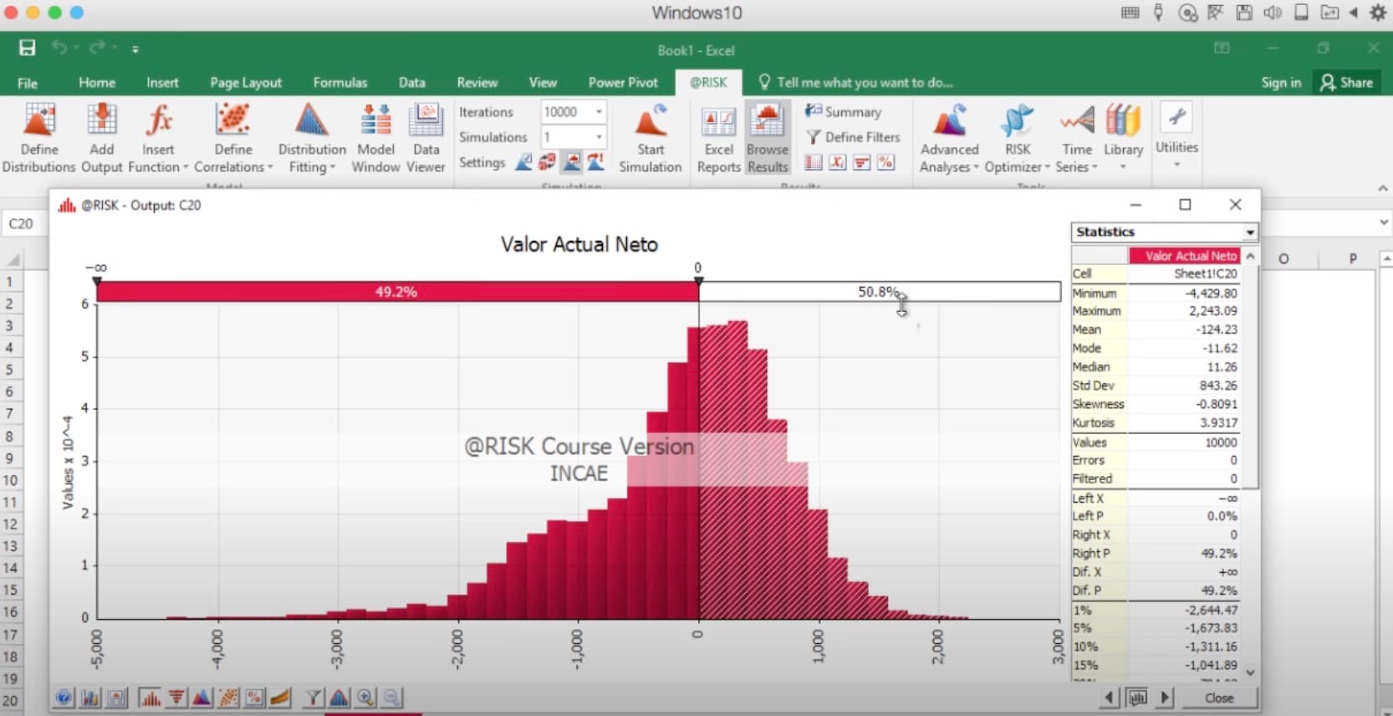The image size is (1393, 716).
Task: Switch to the Formulas ribbon tab
Action: pyautogui.click(x=339, y=83)
